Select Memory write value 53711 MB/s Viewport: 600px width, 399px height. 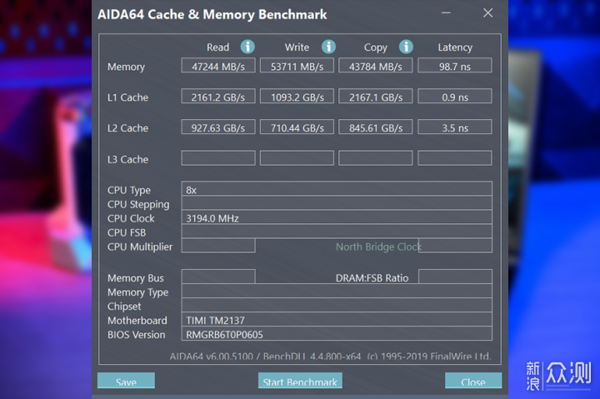297,66
